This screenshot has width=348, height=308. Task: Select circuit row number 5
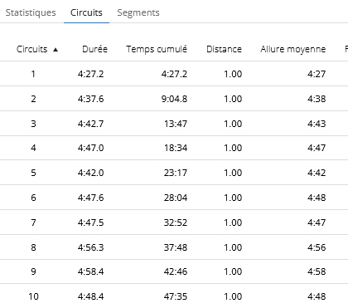(174, 173)
